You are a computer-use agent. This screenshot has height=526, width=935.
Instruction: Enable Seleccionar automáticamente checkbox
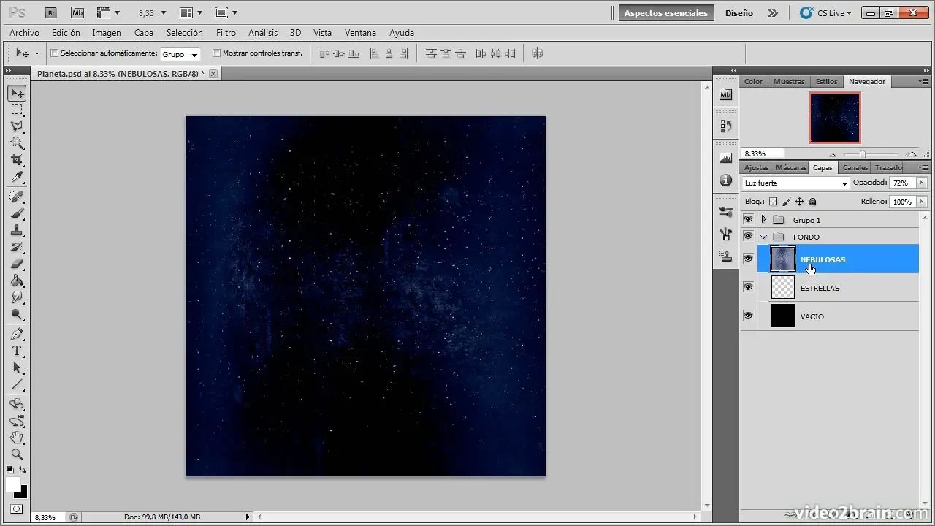[54, 53]
